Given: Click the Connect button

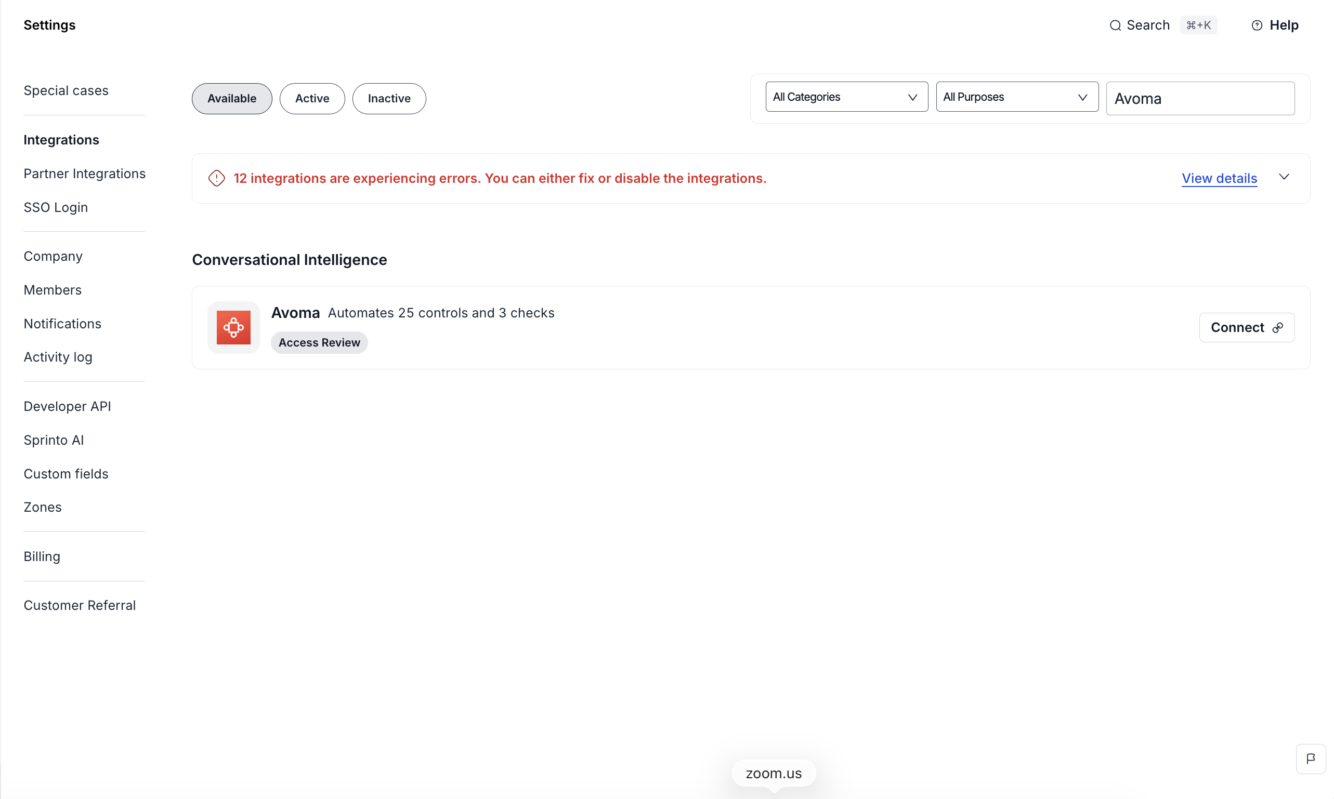Looking at the screenshot, I should click(x=1246, y=327).
